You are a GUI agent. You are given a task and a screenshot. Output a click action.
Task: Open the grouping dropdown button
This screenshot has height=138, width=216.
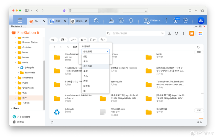(x=83, y=40)
